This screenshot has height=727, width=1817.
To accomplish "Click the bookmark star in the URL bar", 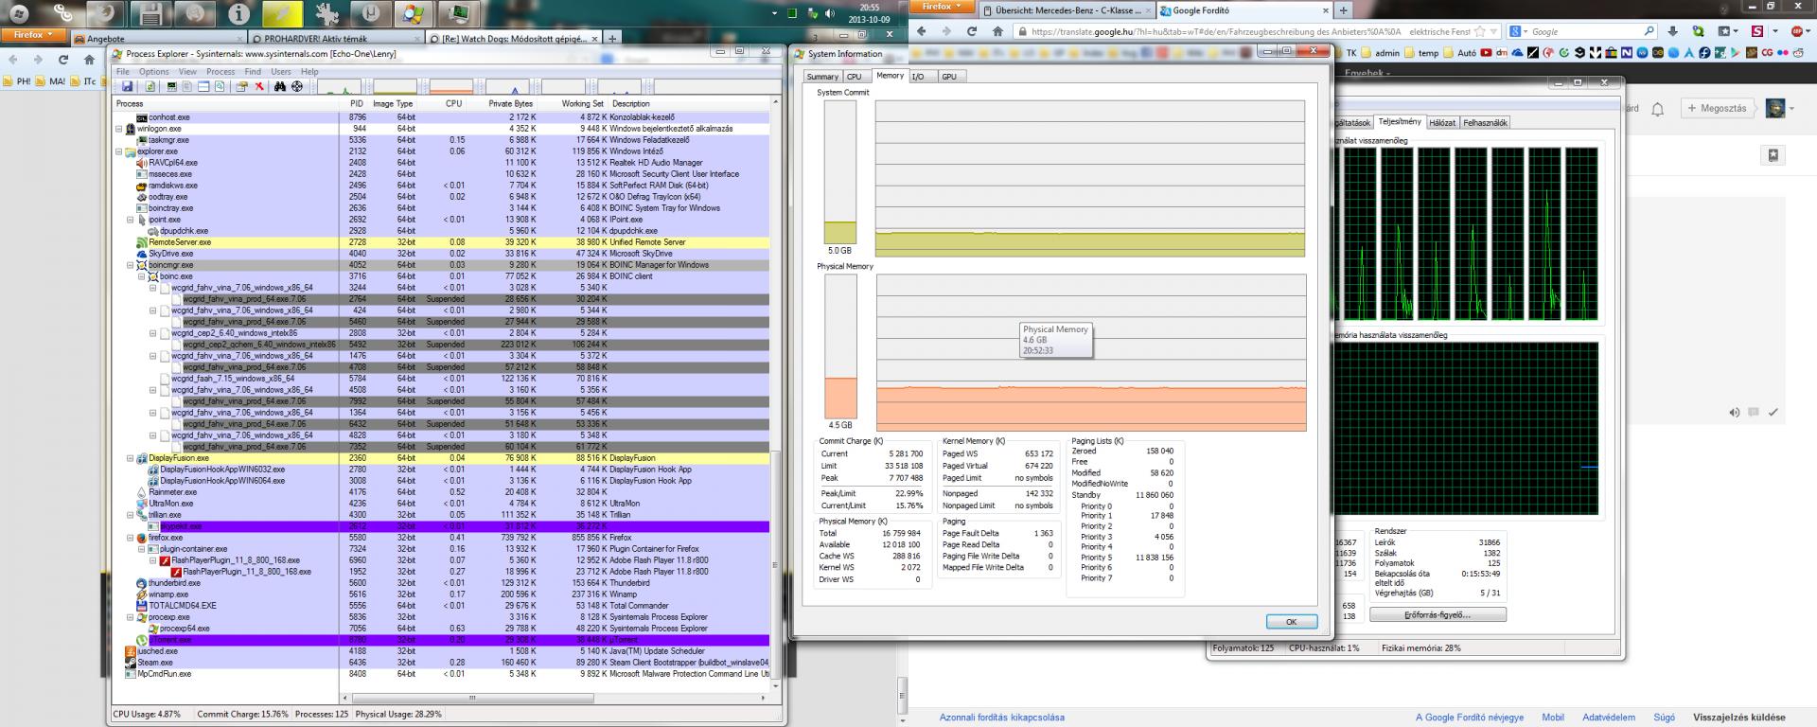I will [1480, 31].
